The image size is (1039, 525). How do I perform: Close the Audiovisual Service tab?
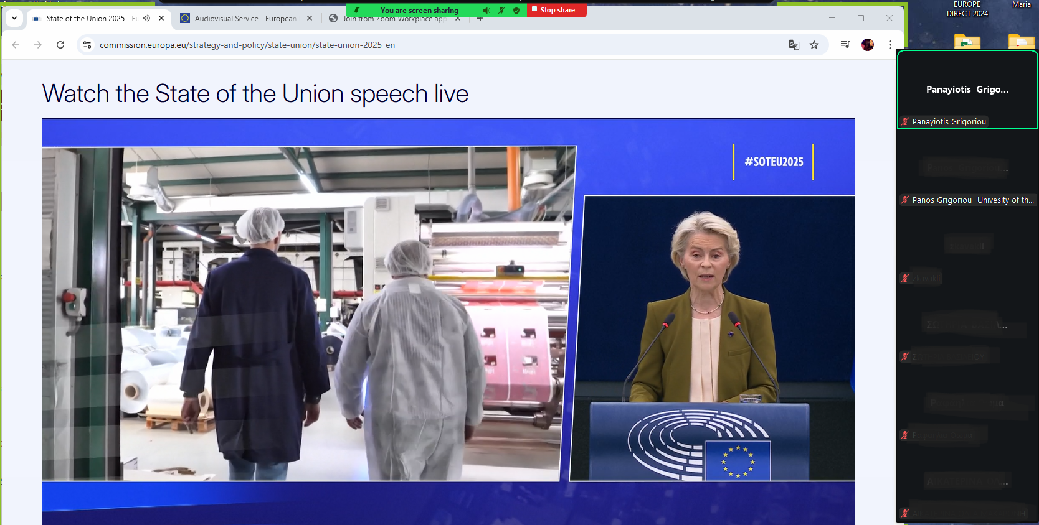click(x=310, y=19)
